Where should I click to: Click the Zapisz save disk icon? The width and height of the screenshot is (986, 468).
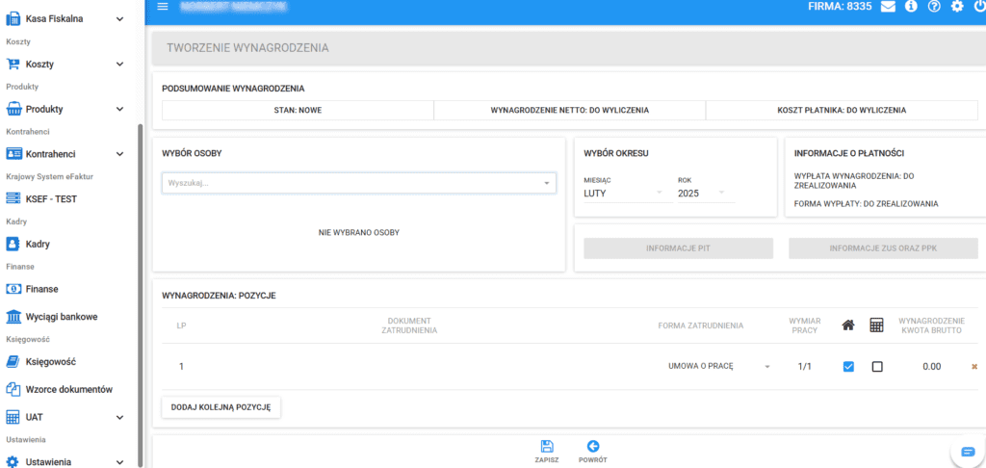pyautogui.click(x=547, y=447)
